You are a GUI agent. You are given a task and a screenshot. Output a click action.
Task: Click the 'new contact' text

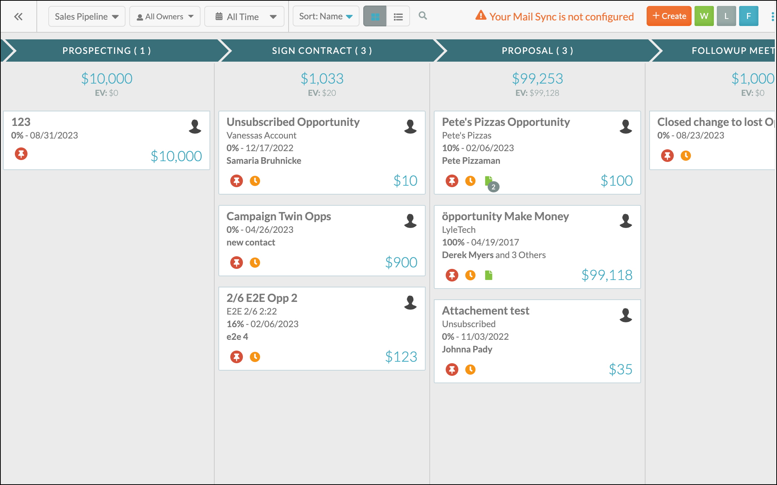[251, 242]
